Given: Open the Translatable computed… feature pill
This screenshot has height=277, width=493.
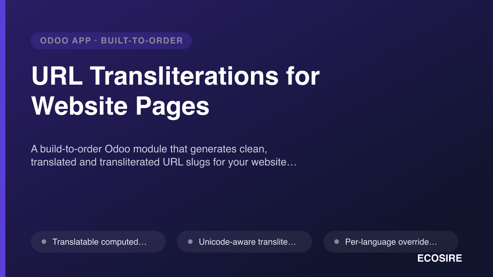Looking at the screenshot, I should click(x=98, y=242).
